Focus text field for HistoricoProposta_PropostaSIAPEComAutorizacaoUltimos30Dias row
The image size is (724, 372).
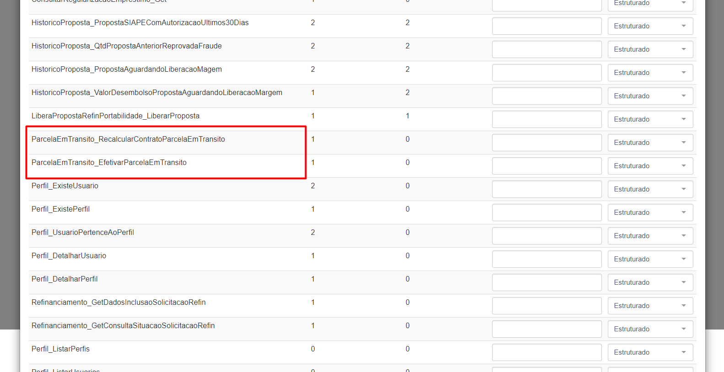(547, 26)
